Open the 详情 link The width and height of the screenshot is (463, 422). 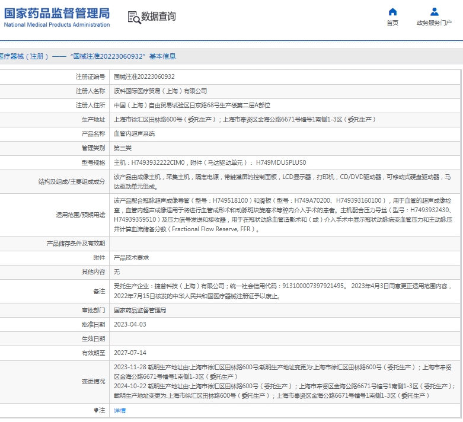pyautogui.click(x=120, y=410)
